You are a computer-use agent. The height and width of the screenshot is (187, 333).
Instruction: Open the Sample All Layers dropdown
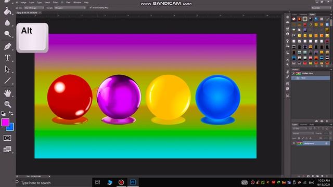click(x=70, y=8)
